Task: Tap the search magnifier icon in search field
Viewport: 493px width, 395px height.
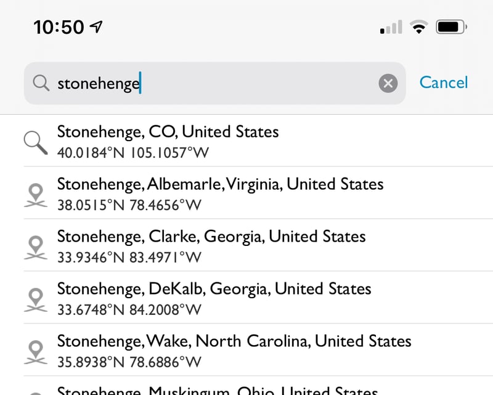Action: point(41,83)
